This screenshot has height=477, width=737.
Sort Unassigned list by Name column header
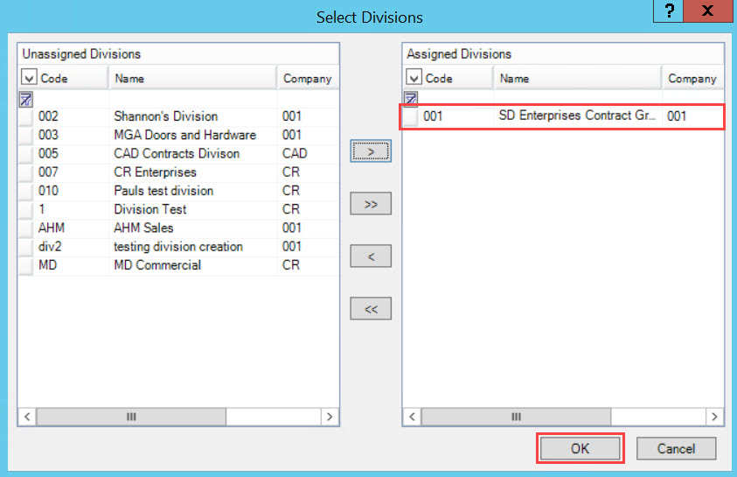pyautogui.click(x=192, y=78)
